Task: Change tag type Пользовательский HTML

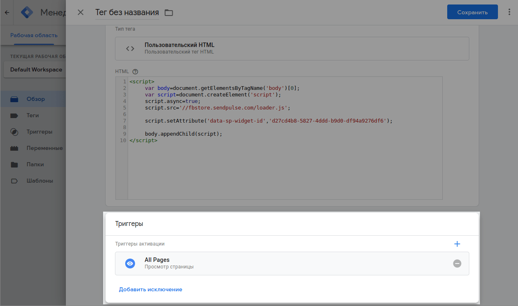Action: point(292,49)
